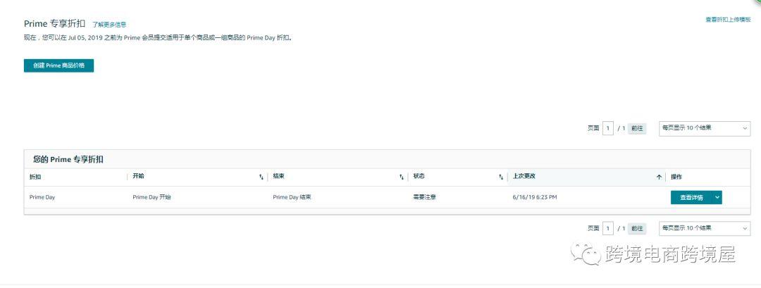Image resolution: width=761 pixels, height=288 pixels.
Task: Focus the bottom page number input field
Action: [x=607, y=228]
